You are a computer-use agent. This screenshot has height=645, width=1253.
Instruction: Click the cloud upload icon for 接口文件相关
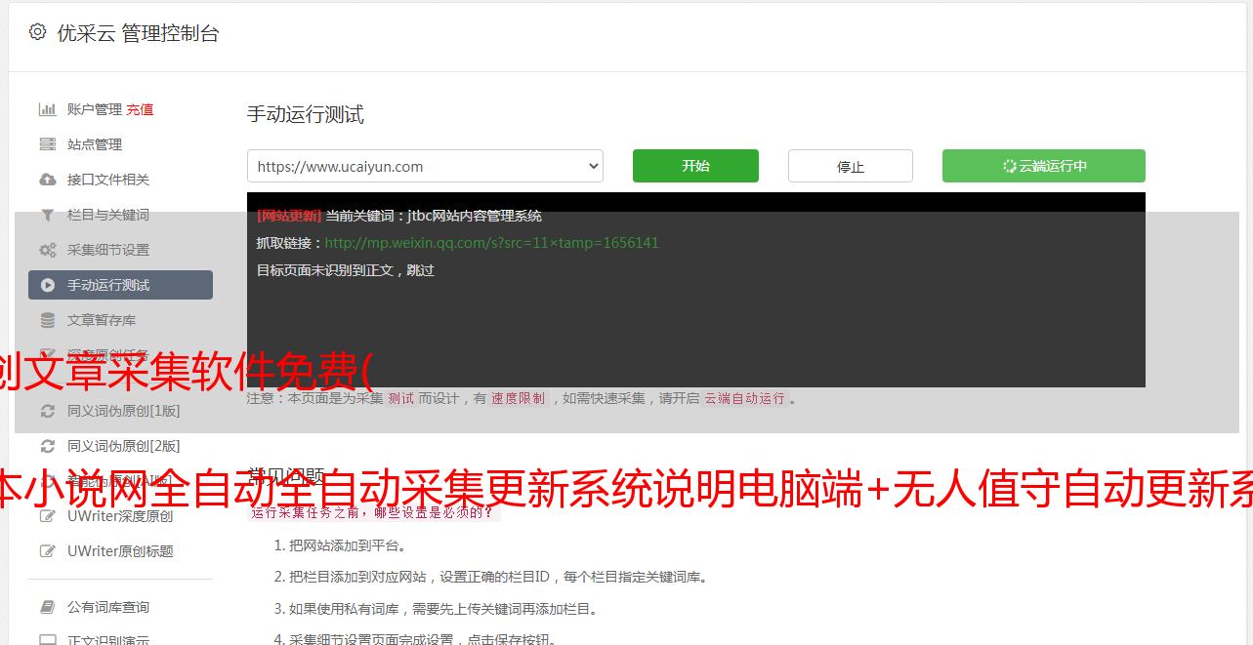click(47, 180)
